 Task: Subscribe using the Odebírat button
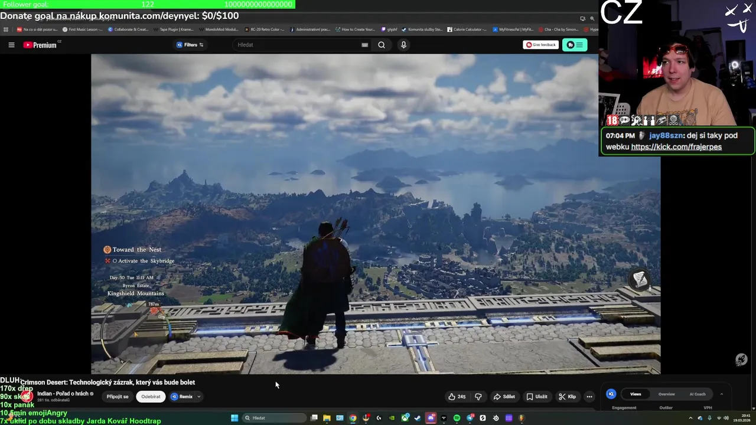click(x=151, y=397)
